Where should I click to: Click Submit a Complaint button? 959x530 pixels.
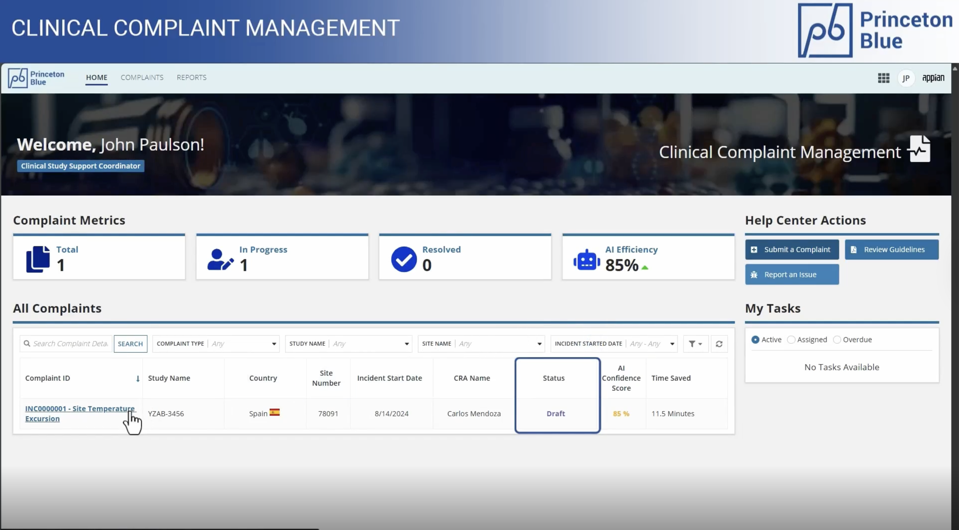pyautogui.click(x=792, y=250)
